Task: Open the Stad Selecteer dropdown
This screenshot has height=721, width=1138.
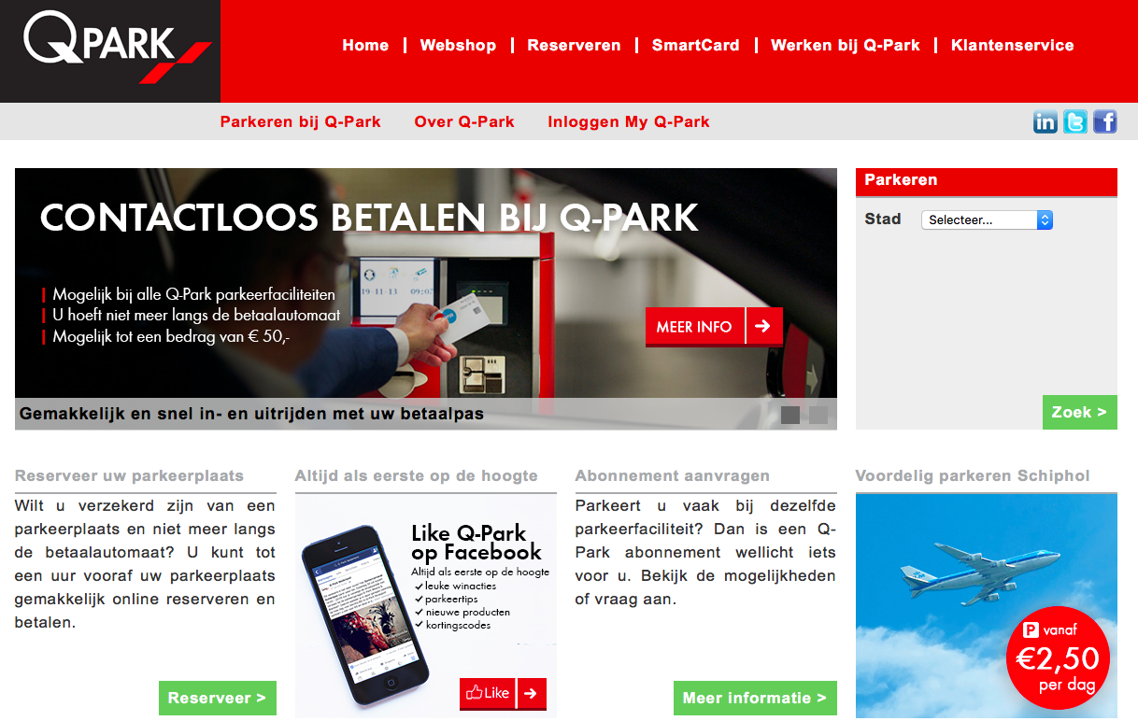Action: (979, 219)
